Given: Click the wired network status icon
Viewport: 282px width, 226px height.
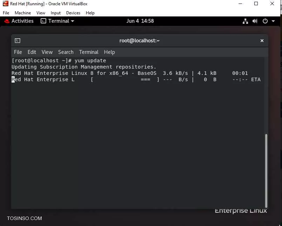Looking at the screenshot, I should coord(245,21).
